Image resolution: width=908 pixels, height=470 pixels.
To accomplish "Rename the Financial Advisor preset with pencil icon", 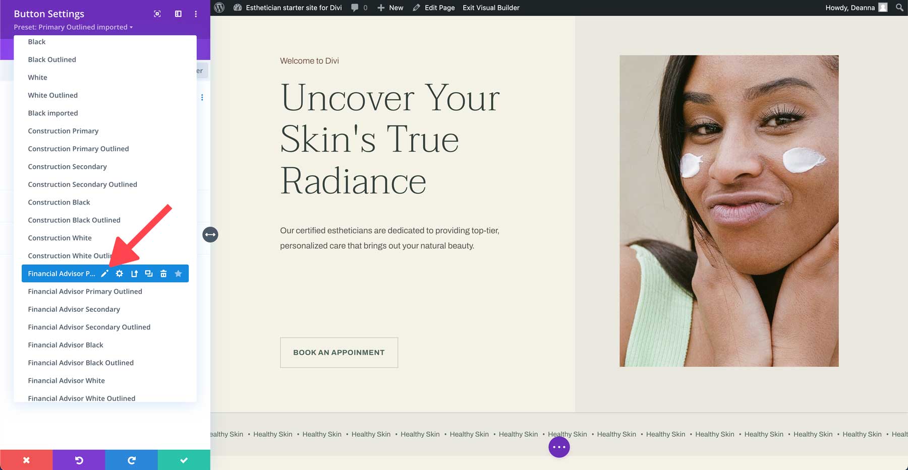I will (104, 273).
